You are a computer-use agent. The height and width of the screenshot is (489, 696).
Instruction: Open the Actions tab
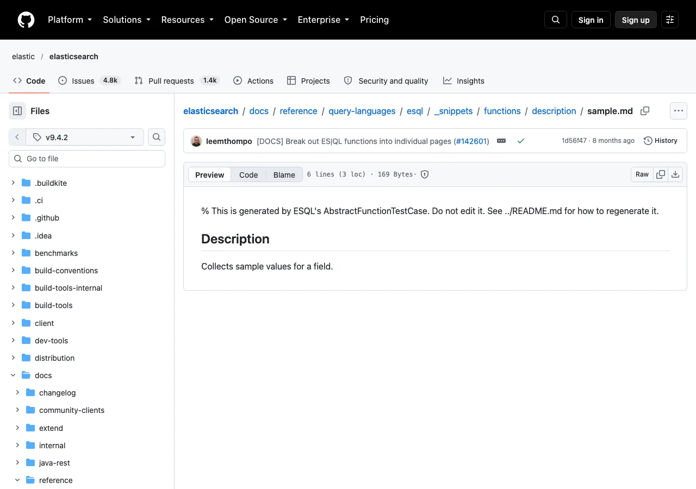tap(253, 80)
